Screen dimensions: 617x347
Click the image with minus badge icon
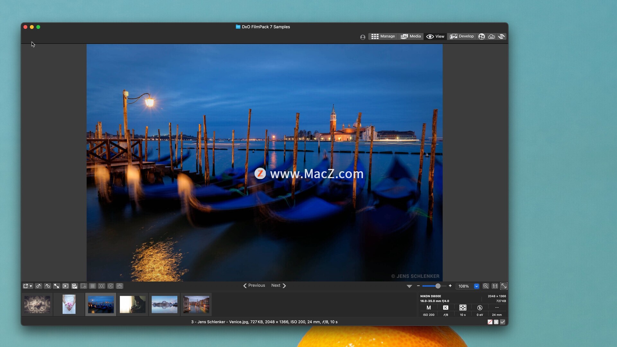pos(84,286)
